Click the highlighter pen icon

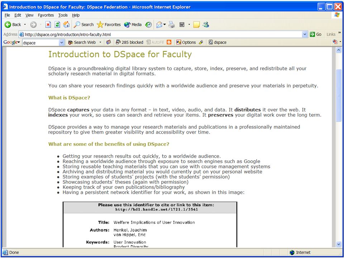click(201, 42)
